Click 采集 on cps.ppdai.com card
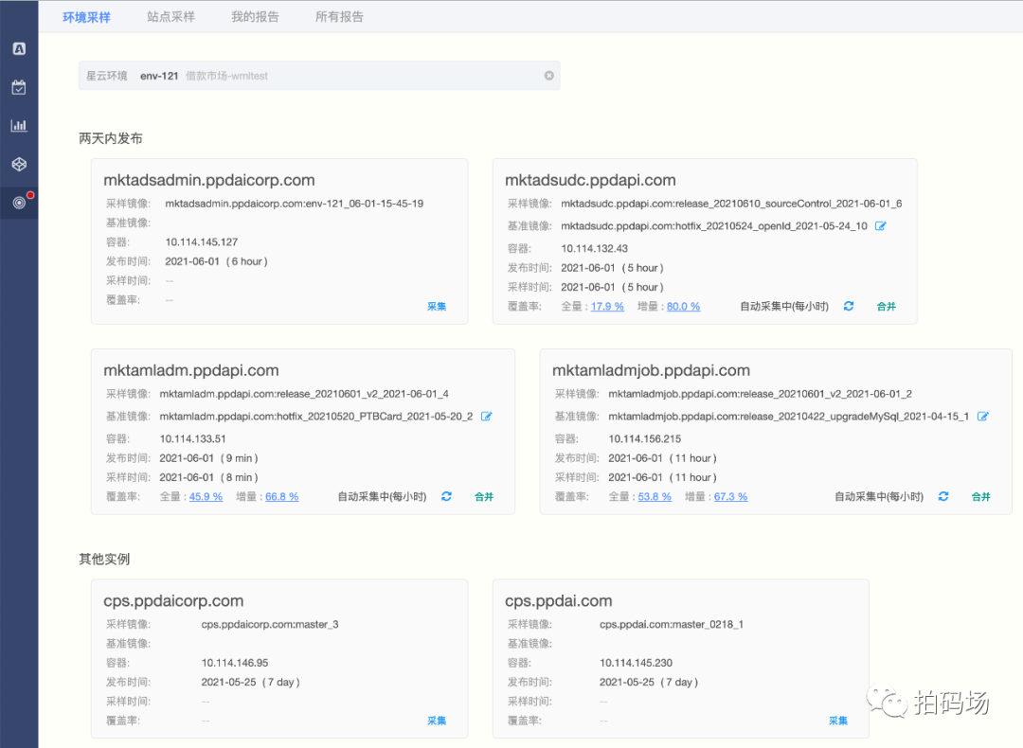Viewport: 1023px width, 748px height. click(x=838, y=721)
